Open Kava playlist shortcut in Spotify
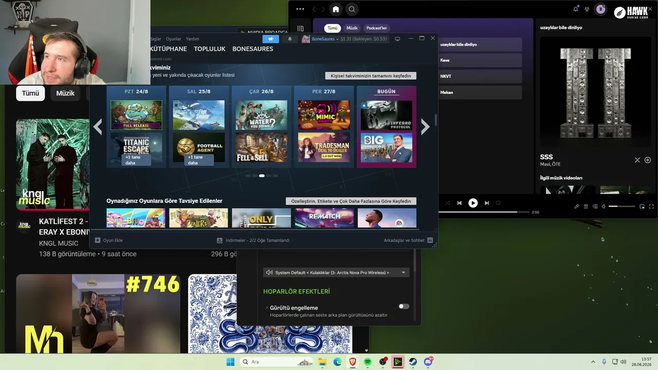The width and height of the screenshot is (658, 370). pos(480,60)
